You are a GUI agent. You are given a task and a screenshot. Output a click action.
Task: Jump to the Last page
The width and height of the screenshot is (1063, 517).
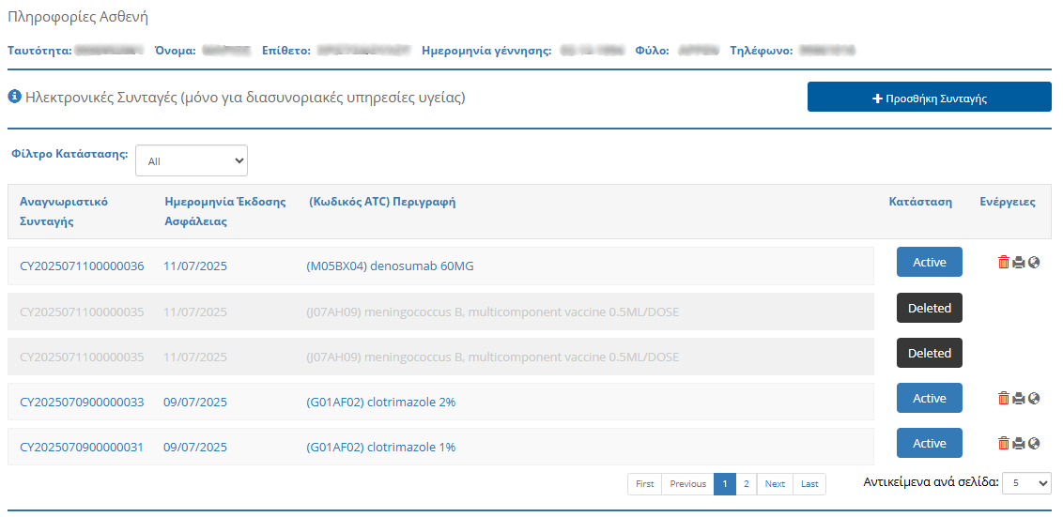coord(809,484)
